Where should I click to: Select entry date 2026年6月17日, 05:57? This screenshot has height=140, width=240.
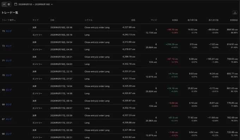point(61,108)
